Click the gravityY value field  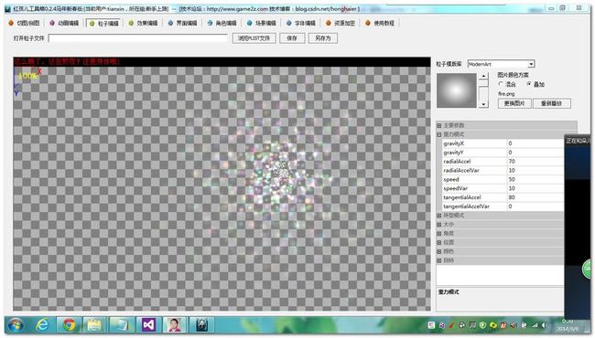tap(535, 153)
